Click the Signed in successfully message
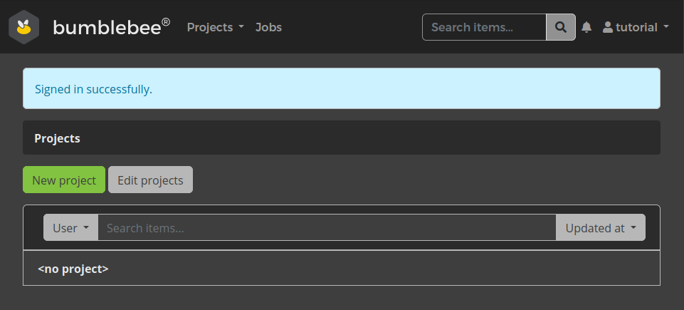Screen dimensions: 684x310 (x=93, y=89)
